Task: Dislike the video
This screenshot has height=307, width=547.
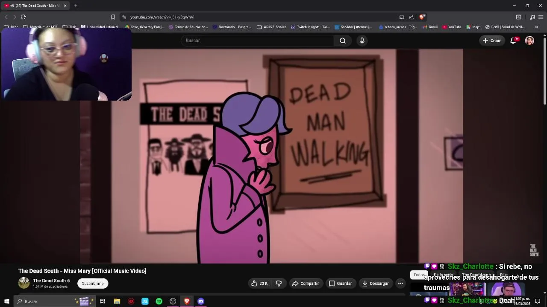Action: [279, 283]
